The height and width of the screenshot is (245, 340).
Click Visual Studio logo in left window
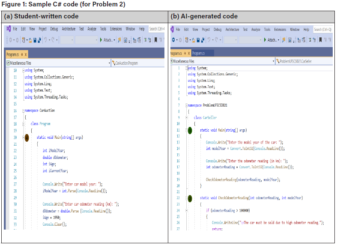click(x=8, y=29)
